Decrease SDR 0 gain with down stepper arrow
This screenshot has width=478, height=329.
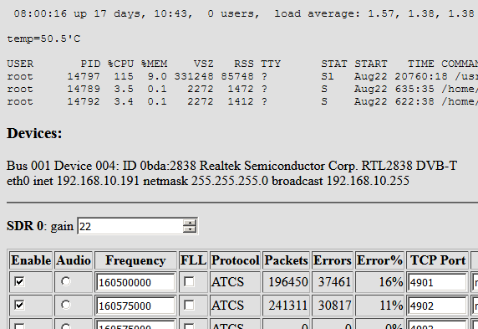pos(190,229)
